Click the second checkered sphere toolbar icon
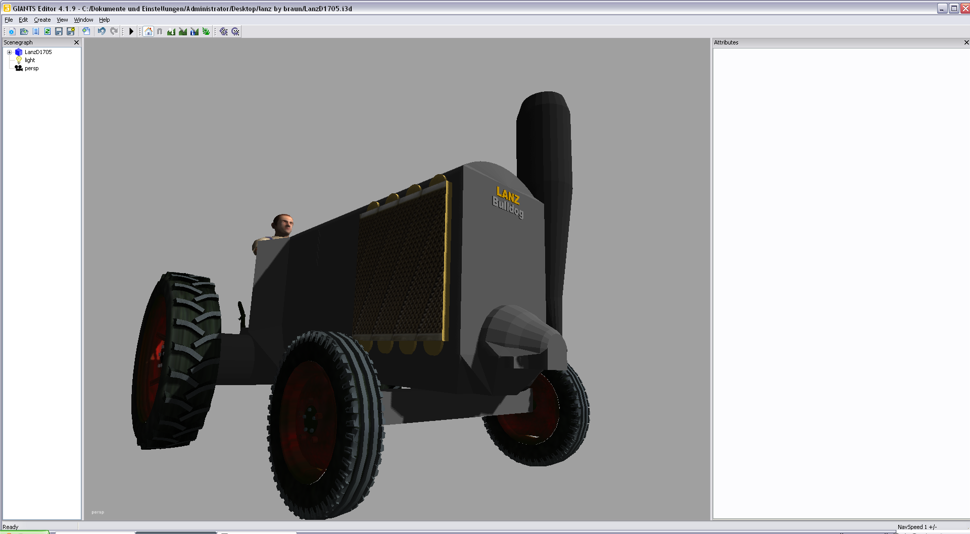Viewport: 970px width, 534px height. [235, 31]
